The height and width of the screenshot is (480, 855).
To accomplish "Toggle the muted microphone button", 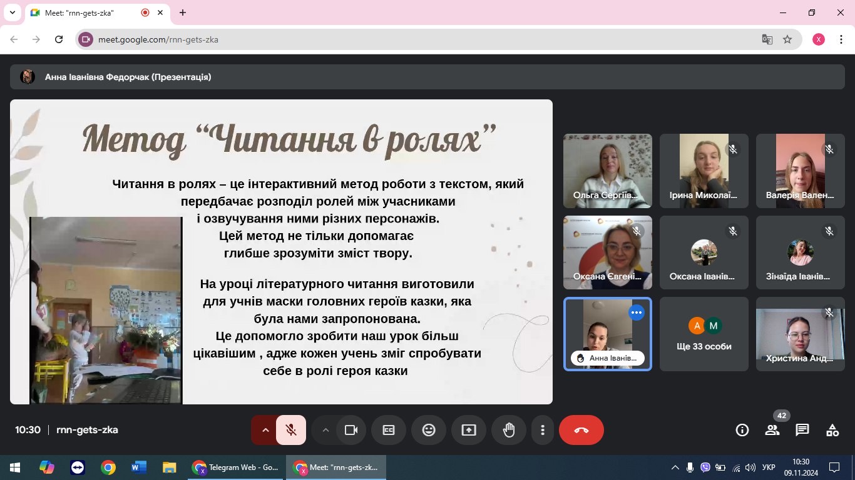I will tap(291, 430).
